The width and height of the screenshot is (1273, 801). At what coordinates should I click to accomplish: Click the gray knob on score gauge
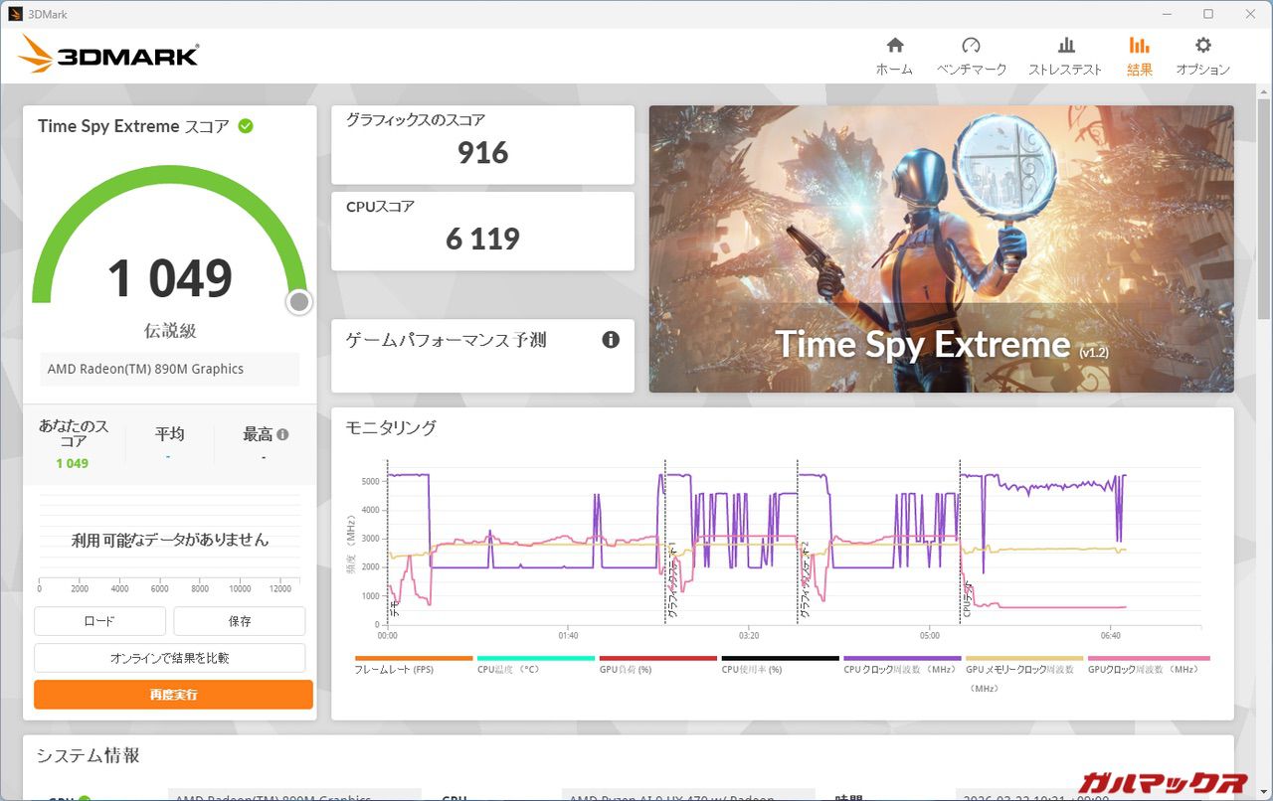coord(299,302)
